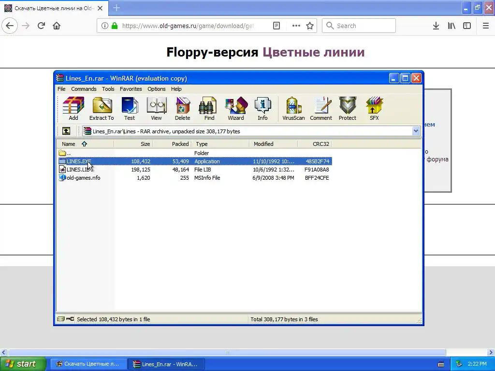Viewport: 495px width, 371px height.
Task: Click the key password icon in status bar
Action: coord(70,319)
